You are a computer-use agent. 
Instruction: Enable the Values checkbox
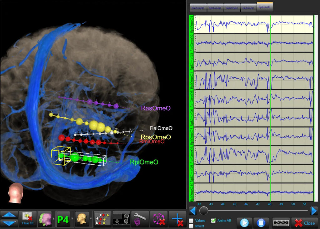[x=191, y=221]
